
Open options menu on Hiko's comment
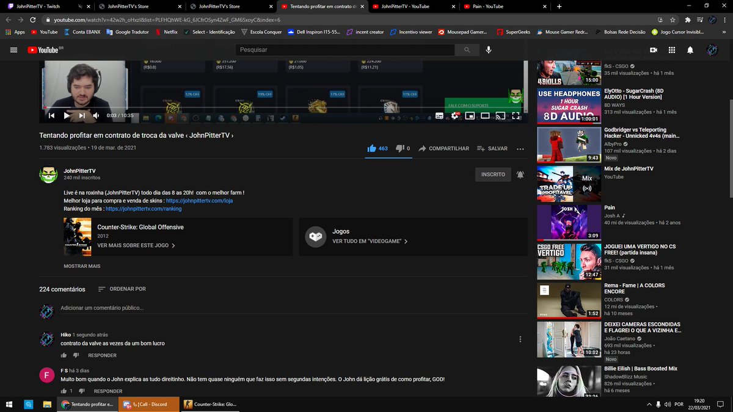(x=520, y=339)
